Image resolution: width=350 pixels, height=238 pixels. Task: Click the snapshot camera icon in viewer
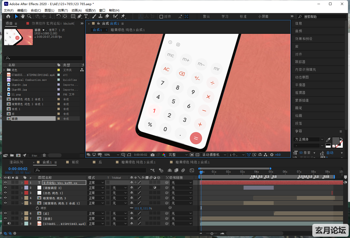click(153, 155)
